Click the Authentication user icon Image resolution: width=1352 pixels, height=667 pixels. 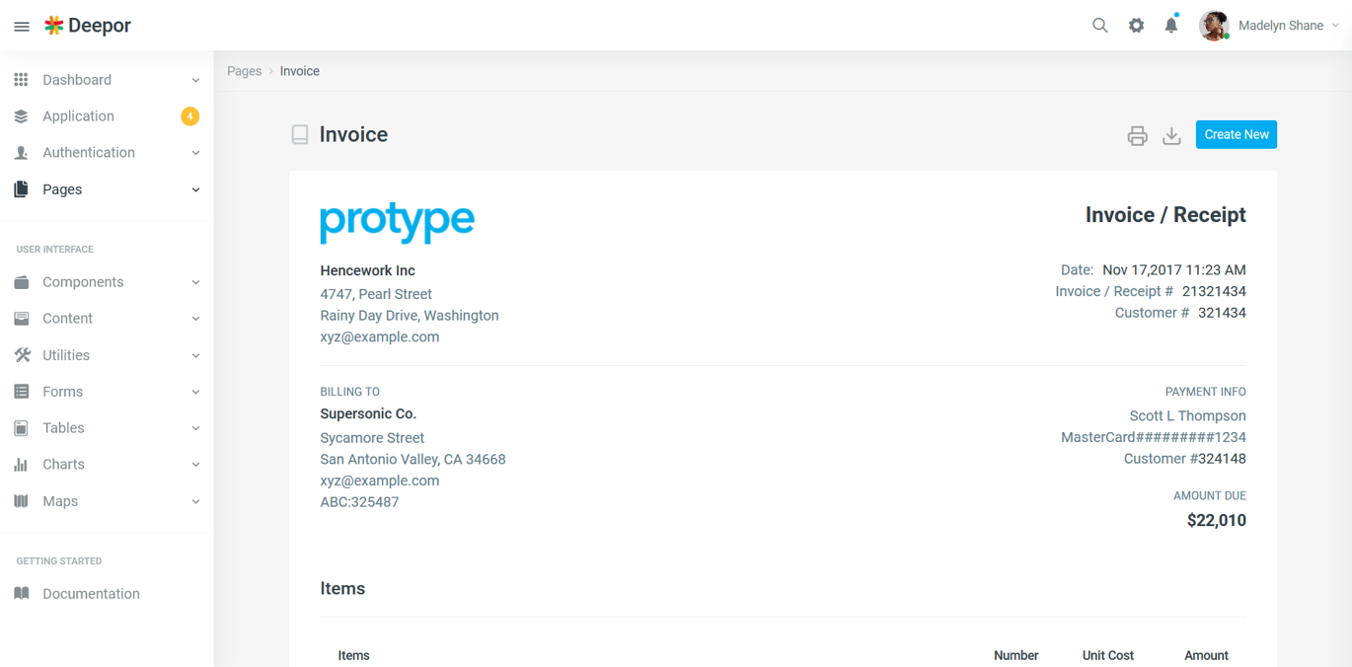tap(21, 153)
